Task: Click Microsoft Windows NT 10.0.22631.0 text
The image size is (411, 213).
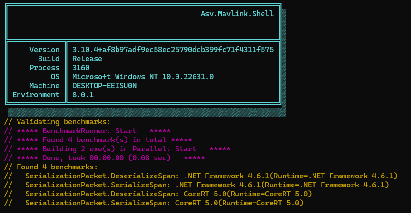Action: click(x=143, y=77)
